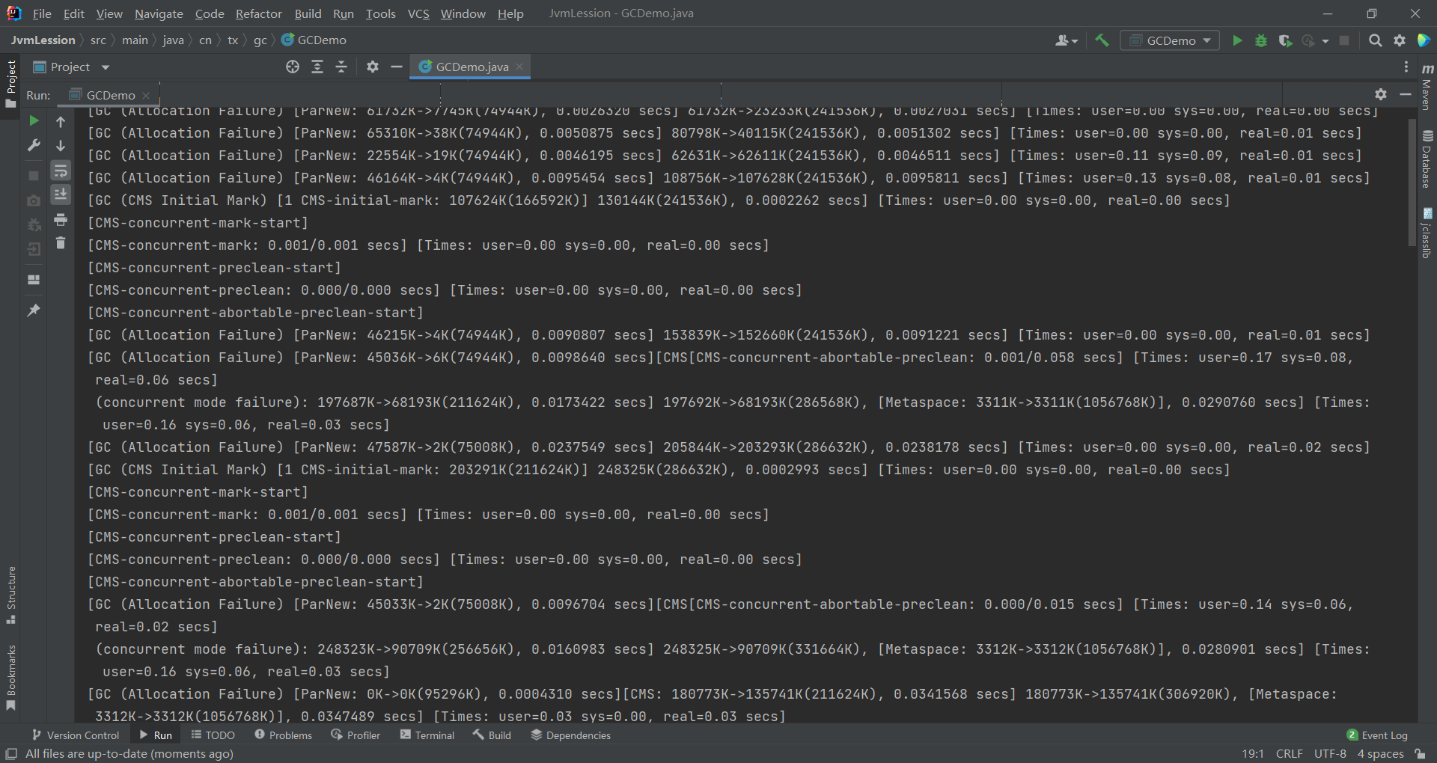Open the GCDemo run configuration dropdown
The width and height of the screenshot is (1437, 763).
pos(1170,40)
